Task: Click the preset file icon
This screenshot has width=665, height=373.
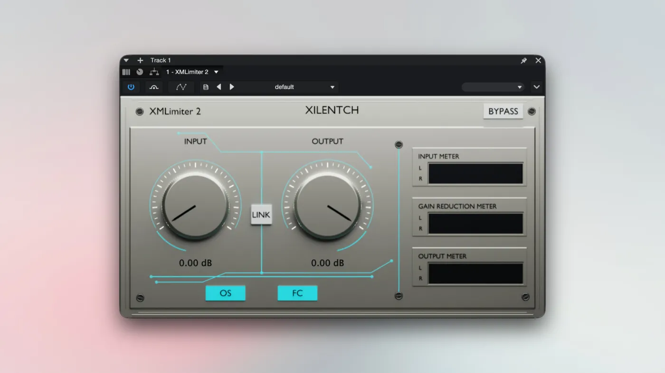Action: tap(206, 87)
